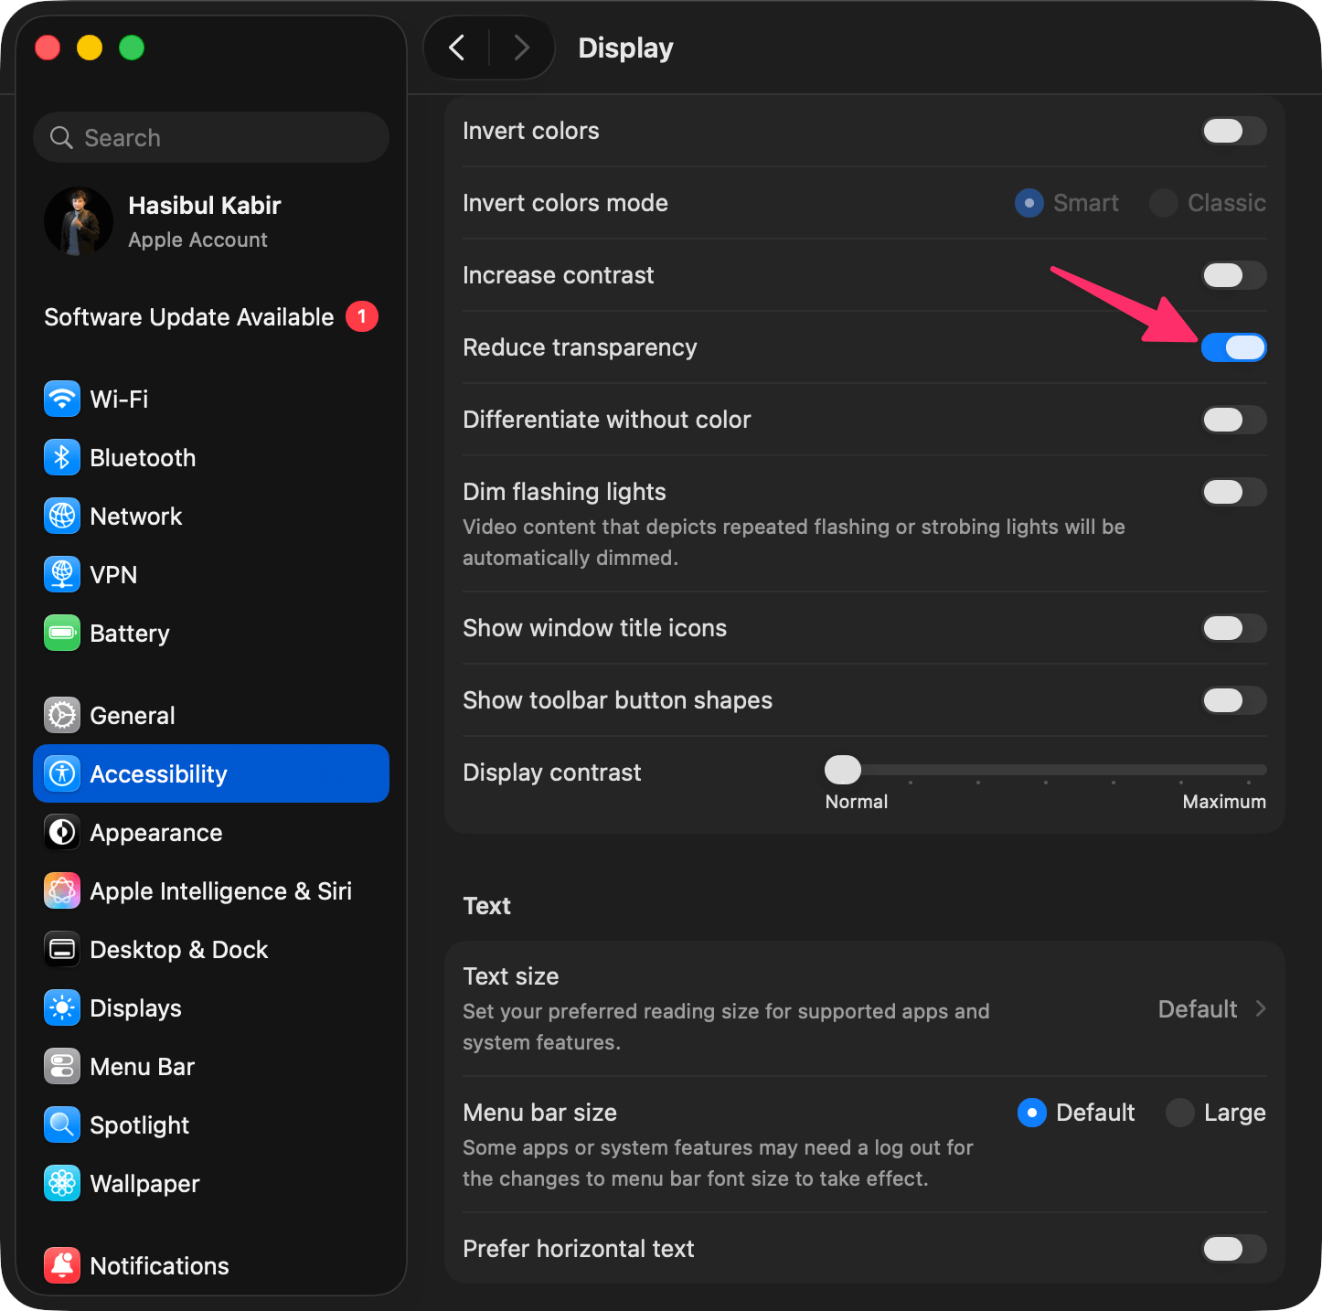Click the Search settings field
1322x1311 pixels.
point(211,137)
